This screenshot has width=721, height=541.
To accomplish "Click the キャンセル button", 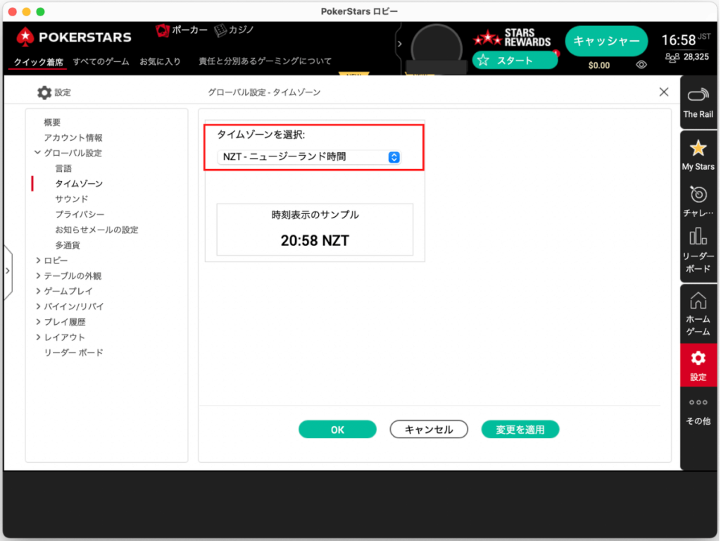I will pyautogui.click(x=429, y=429).
